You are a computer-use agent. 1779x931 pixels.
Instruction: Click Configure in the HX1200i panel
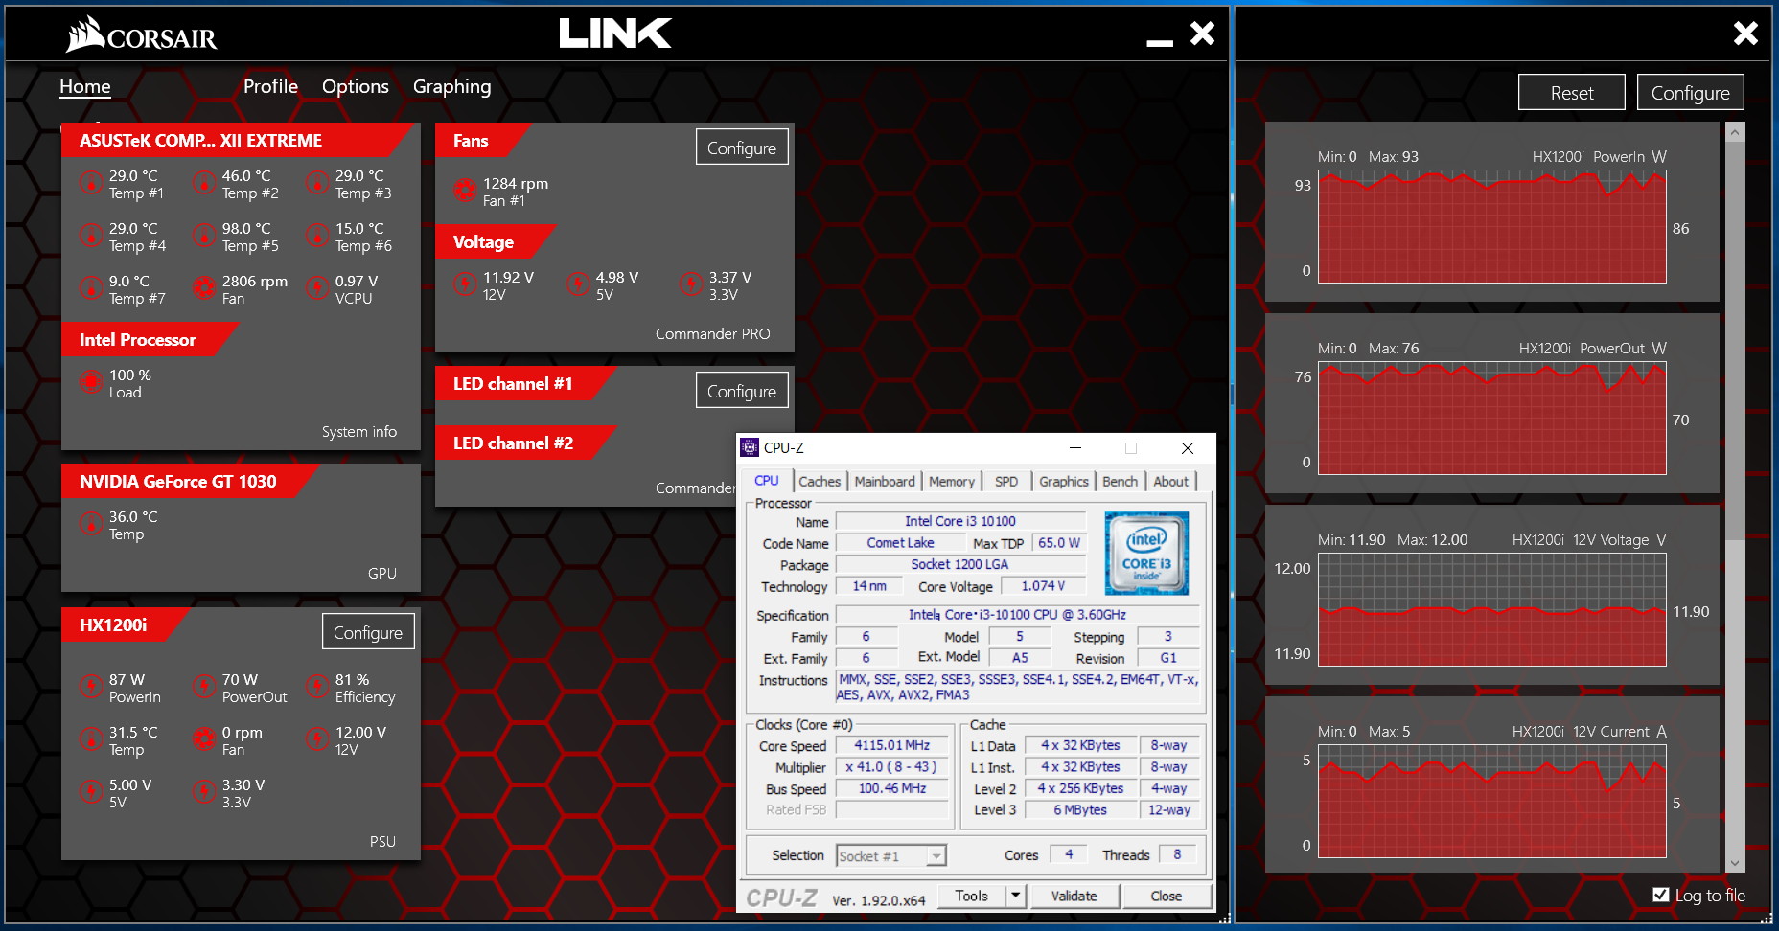pos(367,632)
